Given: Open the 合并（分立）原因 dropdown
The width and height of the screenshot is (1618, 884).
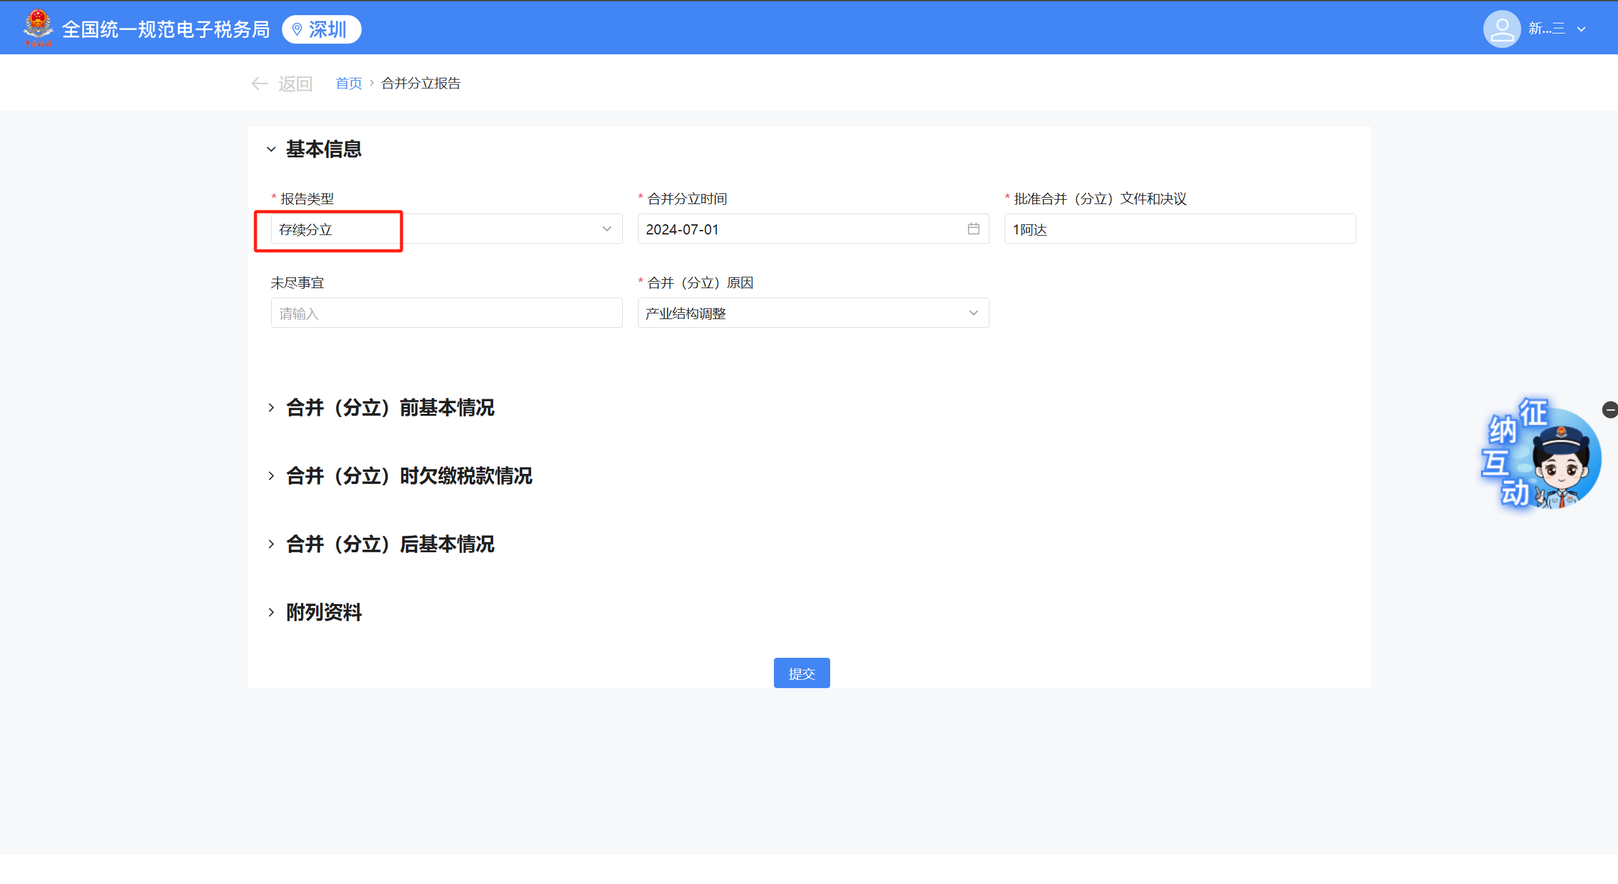Looking at the screenshot, I should click(813, 313).
